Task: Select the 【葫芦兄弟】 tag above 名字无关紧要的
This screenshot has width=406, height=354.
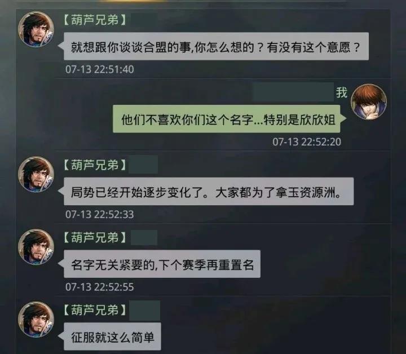Action: [95, 237]
